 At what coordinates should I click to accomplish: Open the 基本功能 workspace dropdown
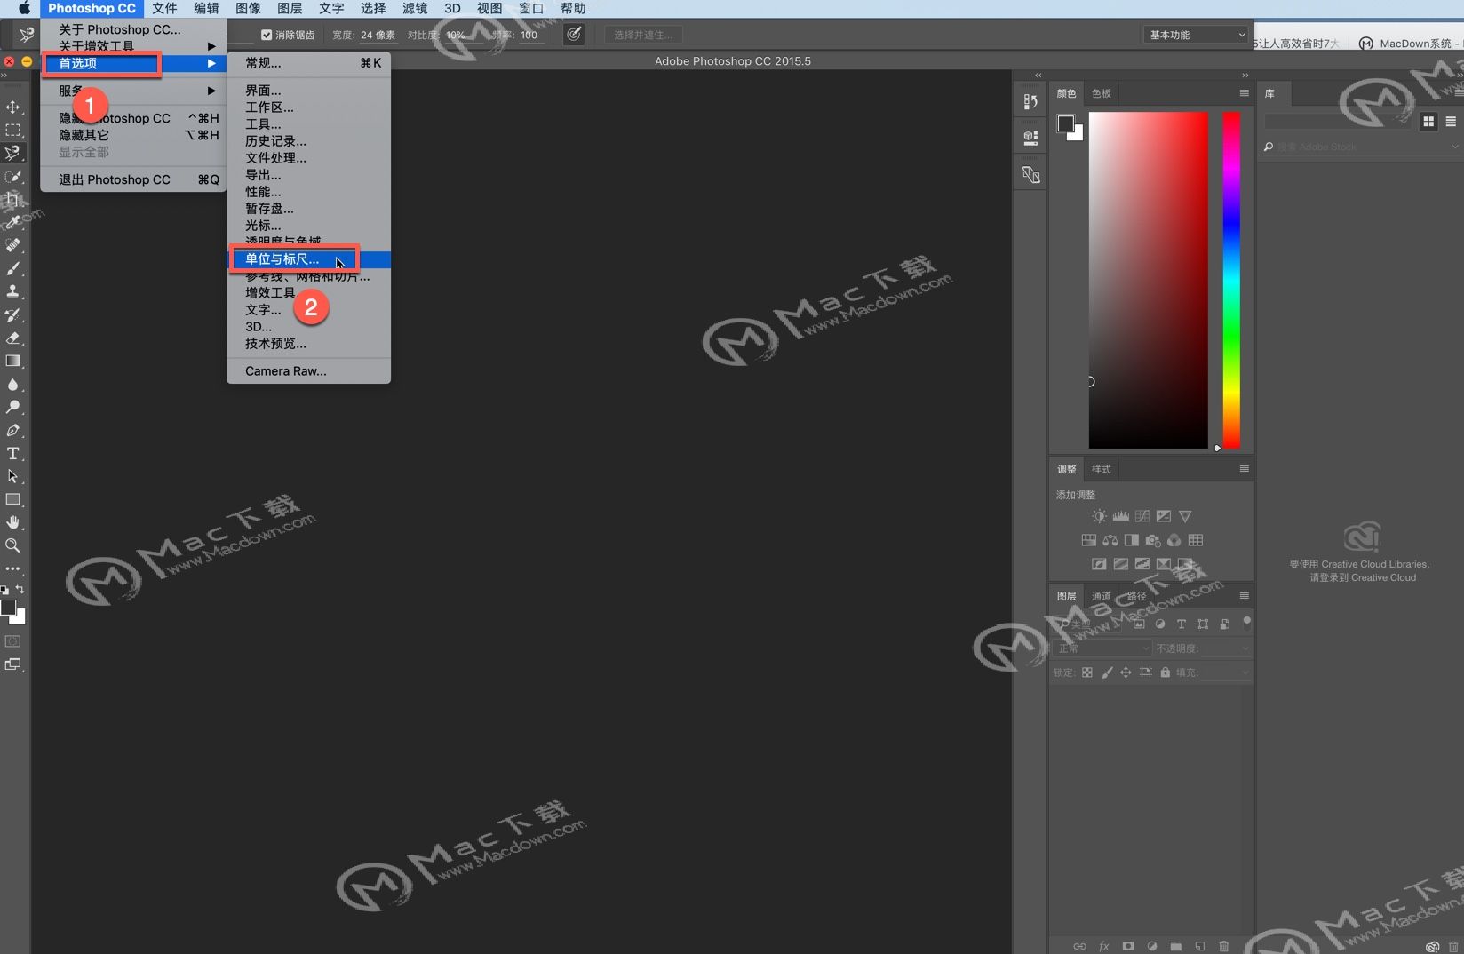[1196, 35]
